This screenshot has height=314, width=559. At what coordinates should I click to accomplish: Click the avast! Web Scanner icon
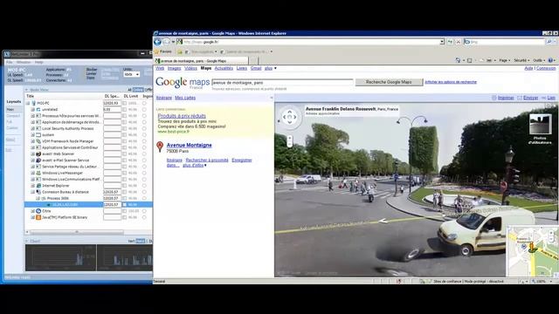click(38, 154)
